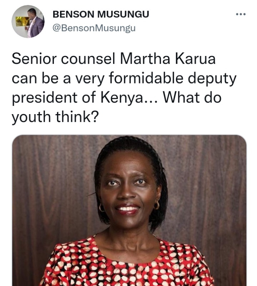Expand the attached tweet photo
This screenshot has width=257, height=286.
click(x=129, y=210)
